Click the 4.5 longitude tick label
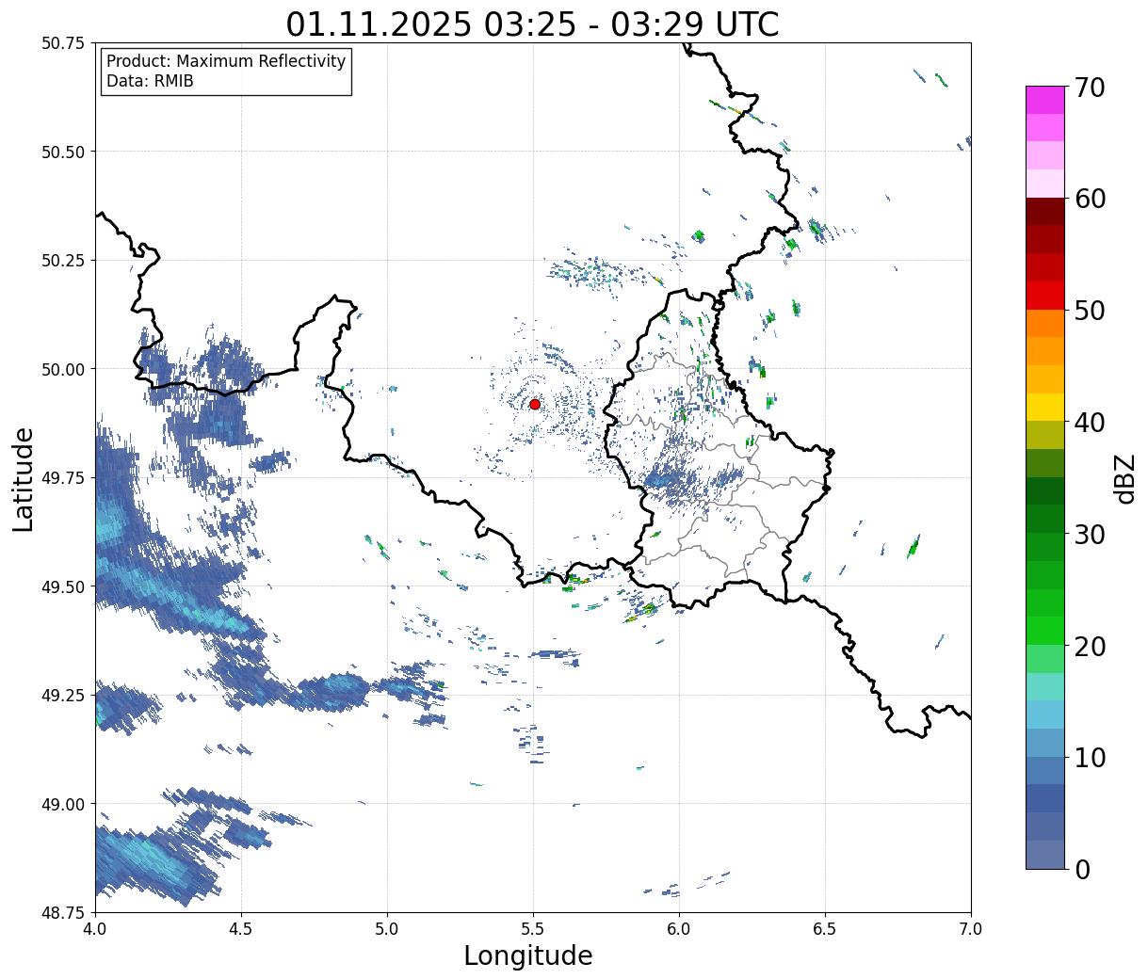Viewport: 1148px width, 979px height. pos(241,928)
